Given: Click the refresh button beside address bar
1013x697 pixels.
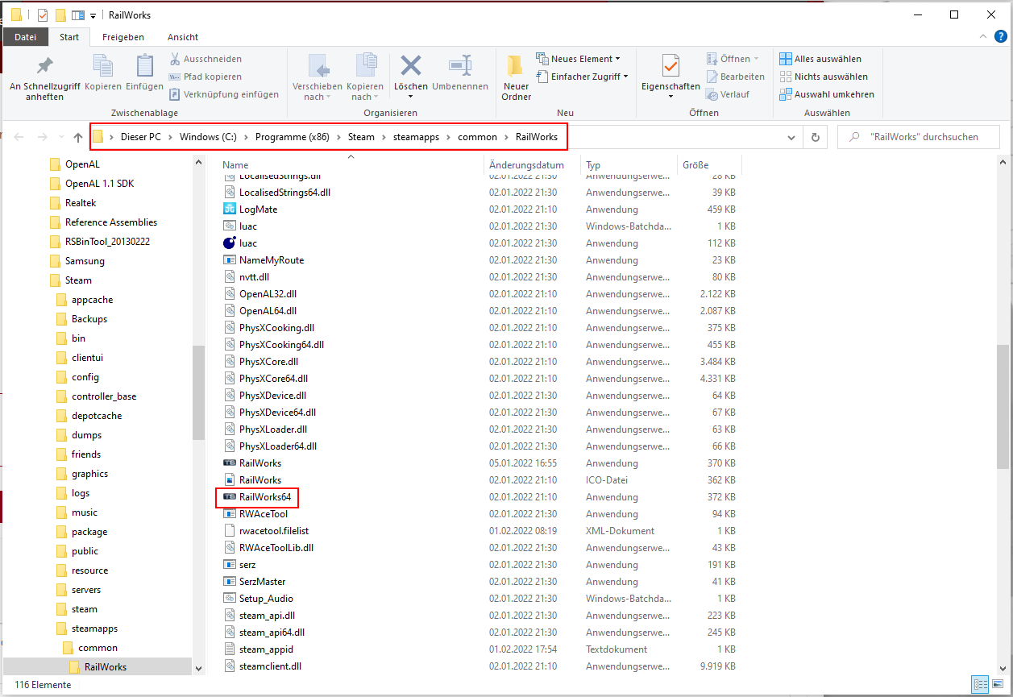Looking at the screenshot, I should (x=816, y=137).
